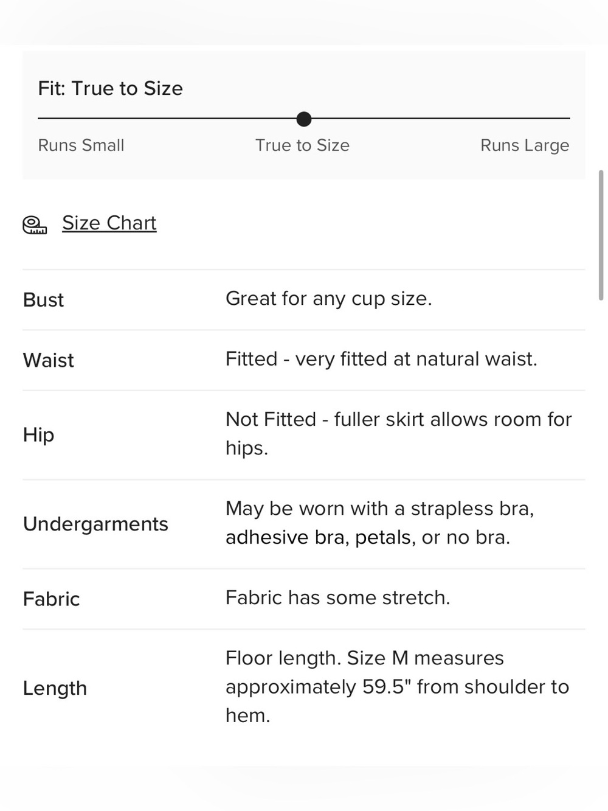Open the Size Chart link
The height and width of the screenshot is (811, 608).
(109, 223)
